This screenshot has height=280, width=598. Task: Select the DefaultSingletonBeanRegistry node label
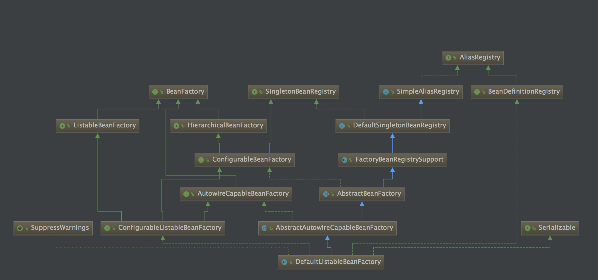click(x=400, y=126)
